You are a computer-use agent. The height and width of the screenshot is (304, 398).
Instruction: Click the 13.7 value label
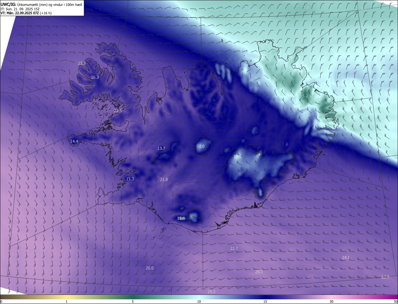coord(161,148)
